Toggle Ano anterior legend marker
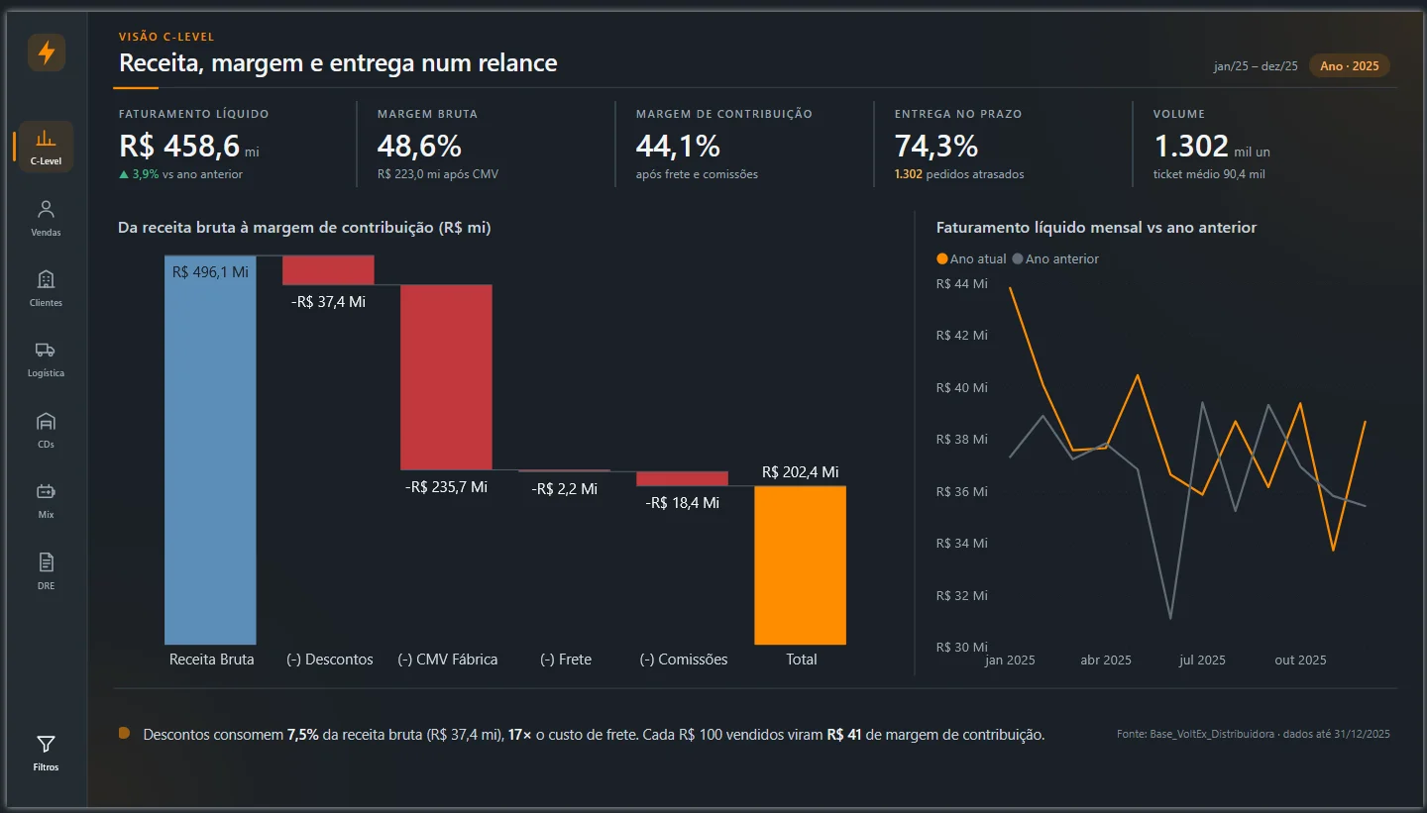 point(1017,258)
